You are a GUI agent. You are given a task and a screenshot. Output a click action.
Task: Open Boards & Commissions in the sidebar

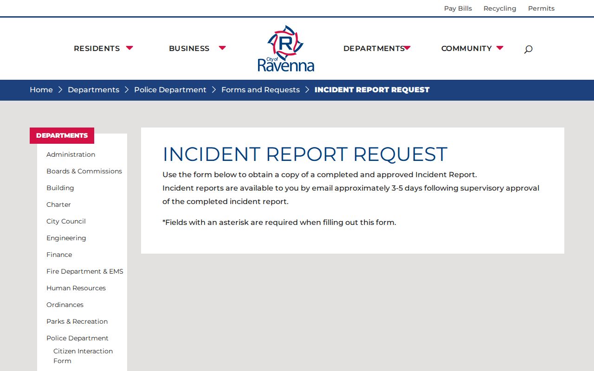tap(84, 171)
